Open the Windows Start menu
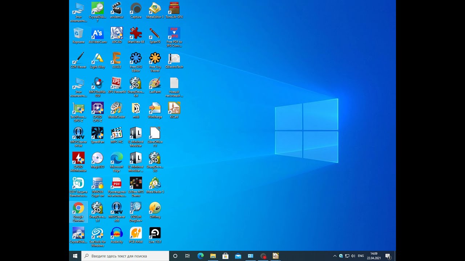 75,256
